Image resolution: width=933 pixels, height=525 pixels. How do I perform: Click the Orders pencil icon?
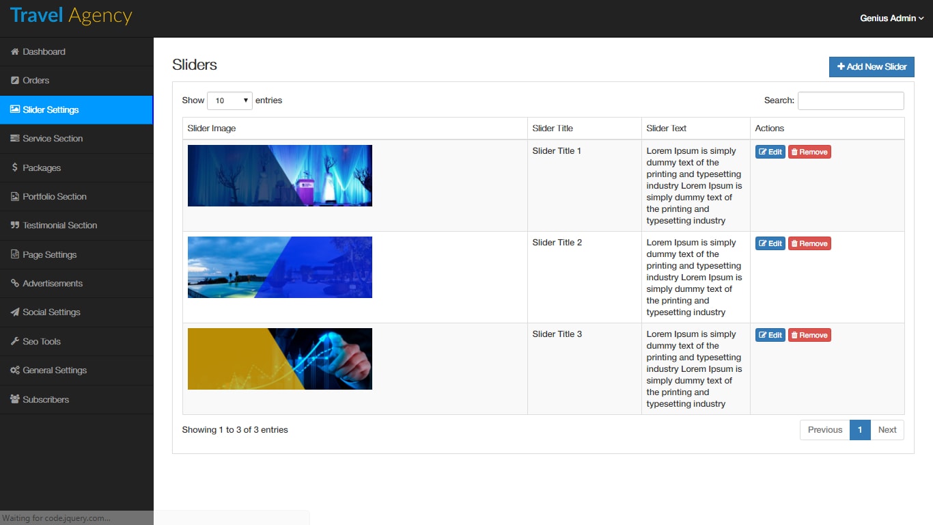point(14,81)
